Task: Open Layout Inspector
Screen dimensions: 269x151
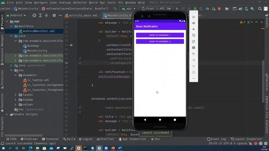Action: (246, 139)
